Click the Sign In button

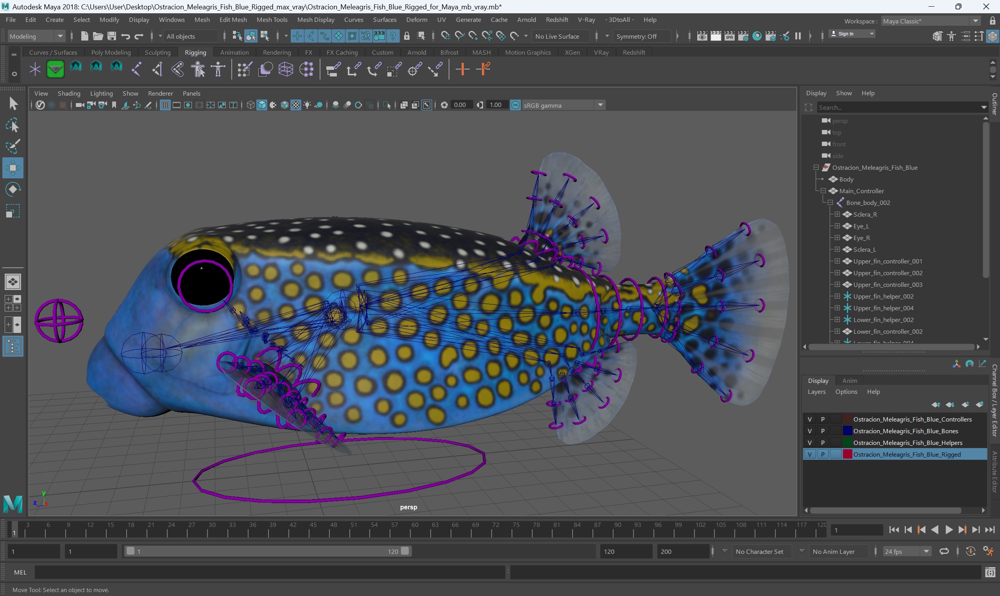tap(852, 34)
